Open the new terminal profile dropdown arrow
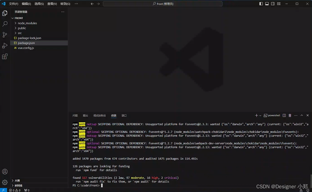The height and width of the screenshot is (192, 312). (x=260, y=115)
